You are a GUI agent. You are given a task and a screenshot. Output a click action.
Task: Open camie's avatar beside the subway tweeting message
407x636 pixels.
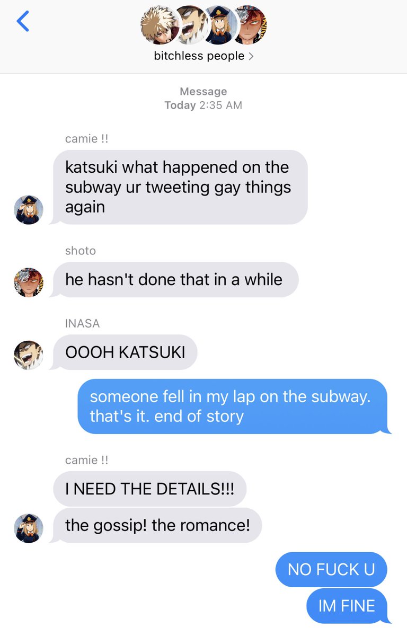coord(28,210)
